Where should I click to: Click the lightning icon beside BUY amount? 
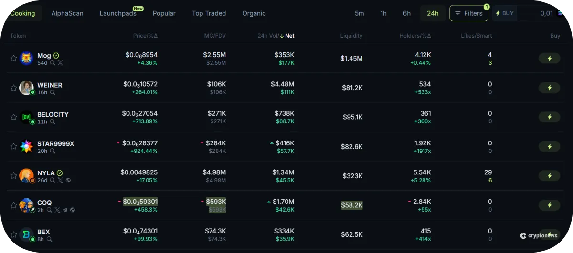tap(498, 13)
